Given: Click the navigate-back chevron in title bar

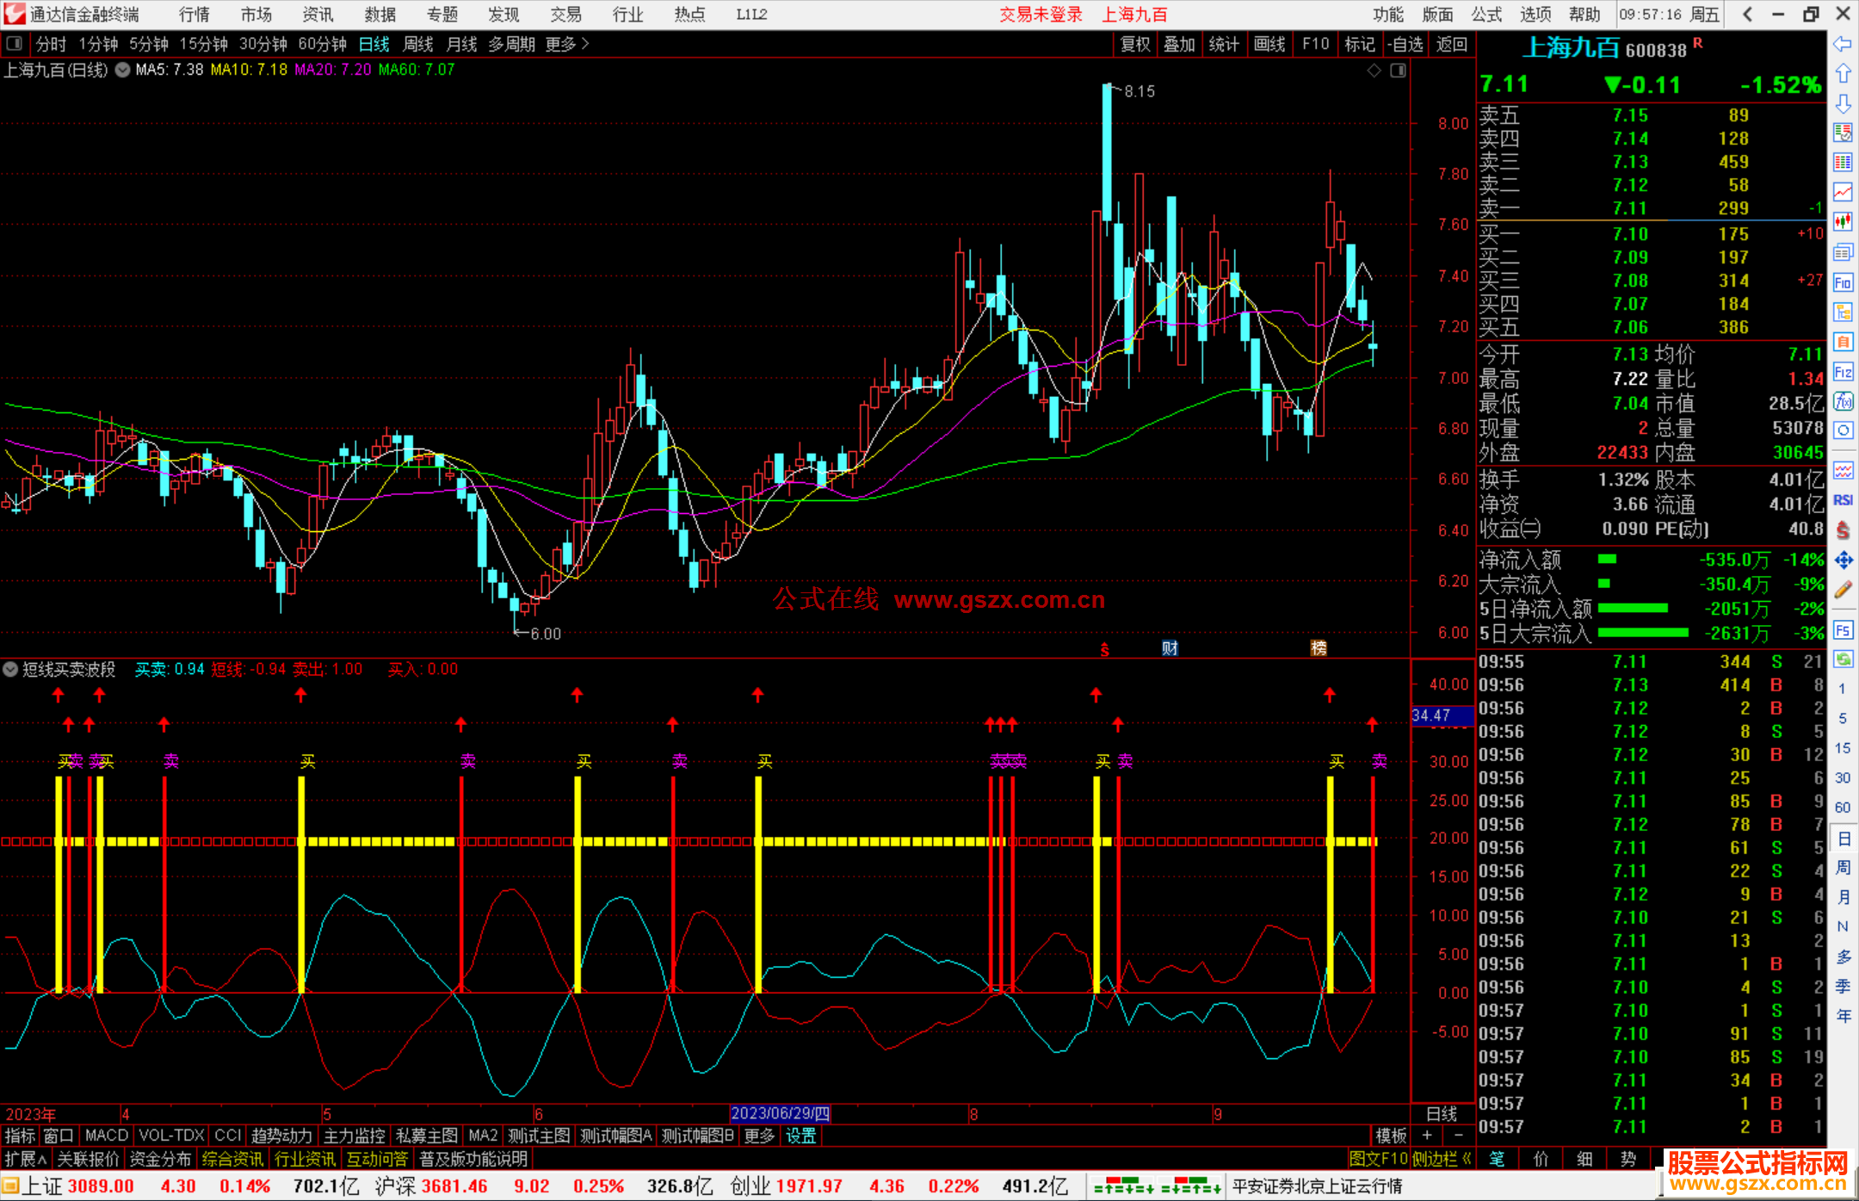Looking at the screenshot, I should click(x=1747, y=15).
